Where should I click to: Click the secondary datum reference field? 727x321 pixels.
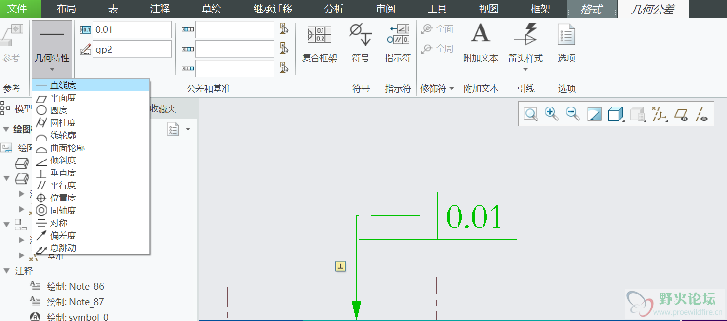[x=234, y=49]
